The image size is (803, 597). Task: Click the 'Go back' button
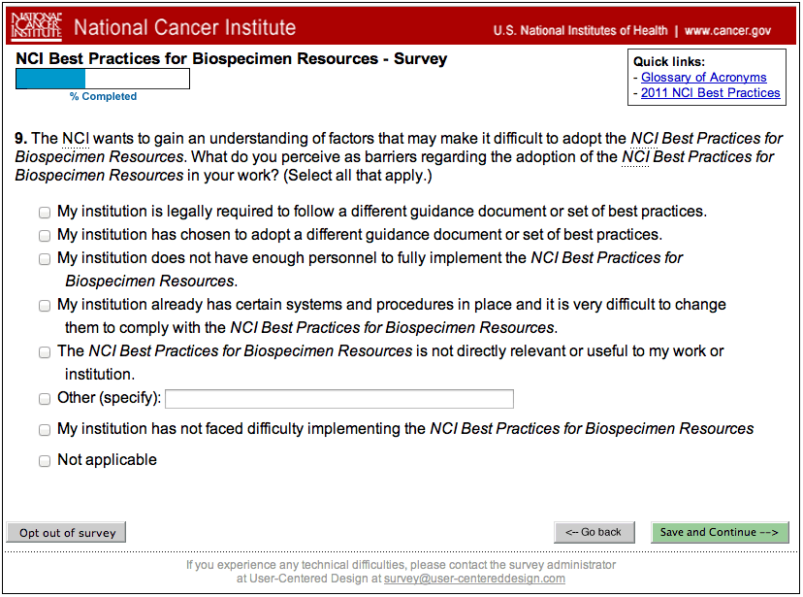tap(594, 532)
